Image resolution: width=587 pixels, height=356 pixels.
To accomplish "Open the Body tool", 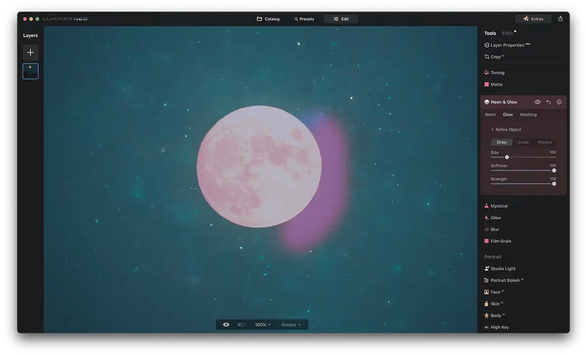I will [x=494, y=316].
